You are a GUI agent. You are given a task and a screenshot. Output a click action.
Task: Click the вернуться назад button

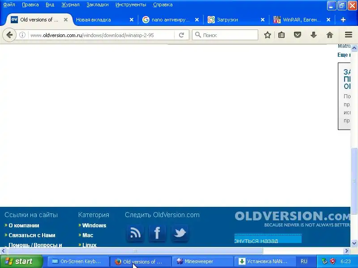pyautogui.click(x=268, y=239)
